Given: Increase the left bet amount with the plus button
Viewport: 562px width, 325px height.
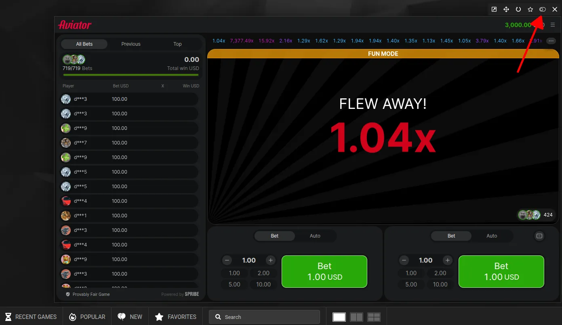Looking at the screenshot, I should click(x=271, y=260).
